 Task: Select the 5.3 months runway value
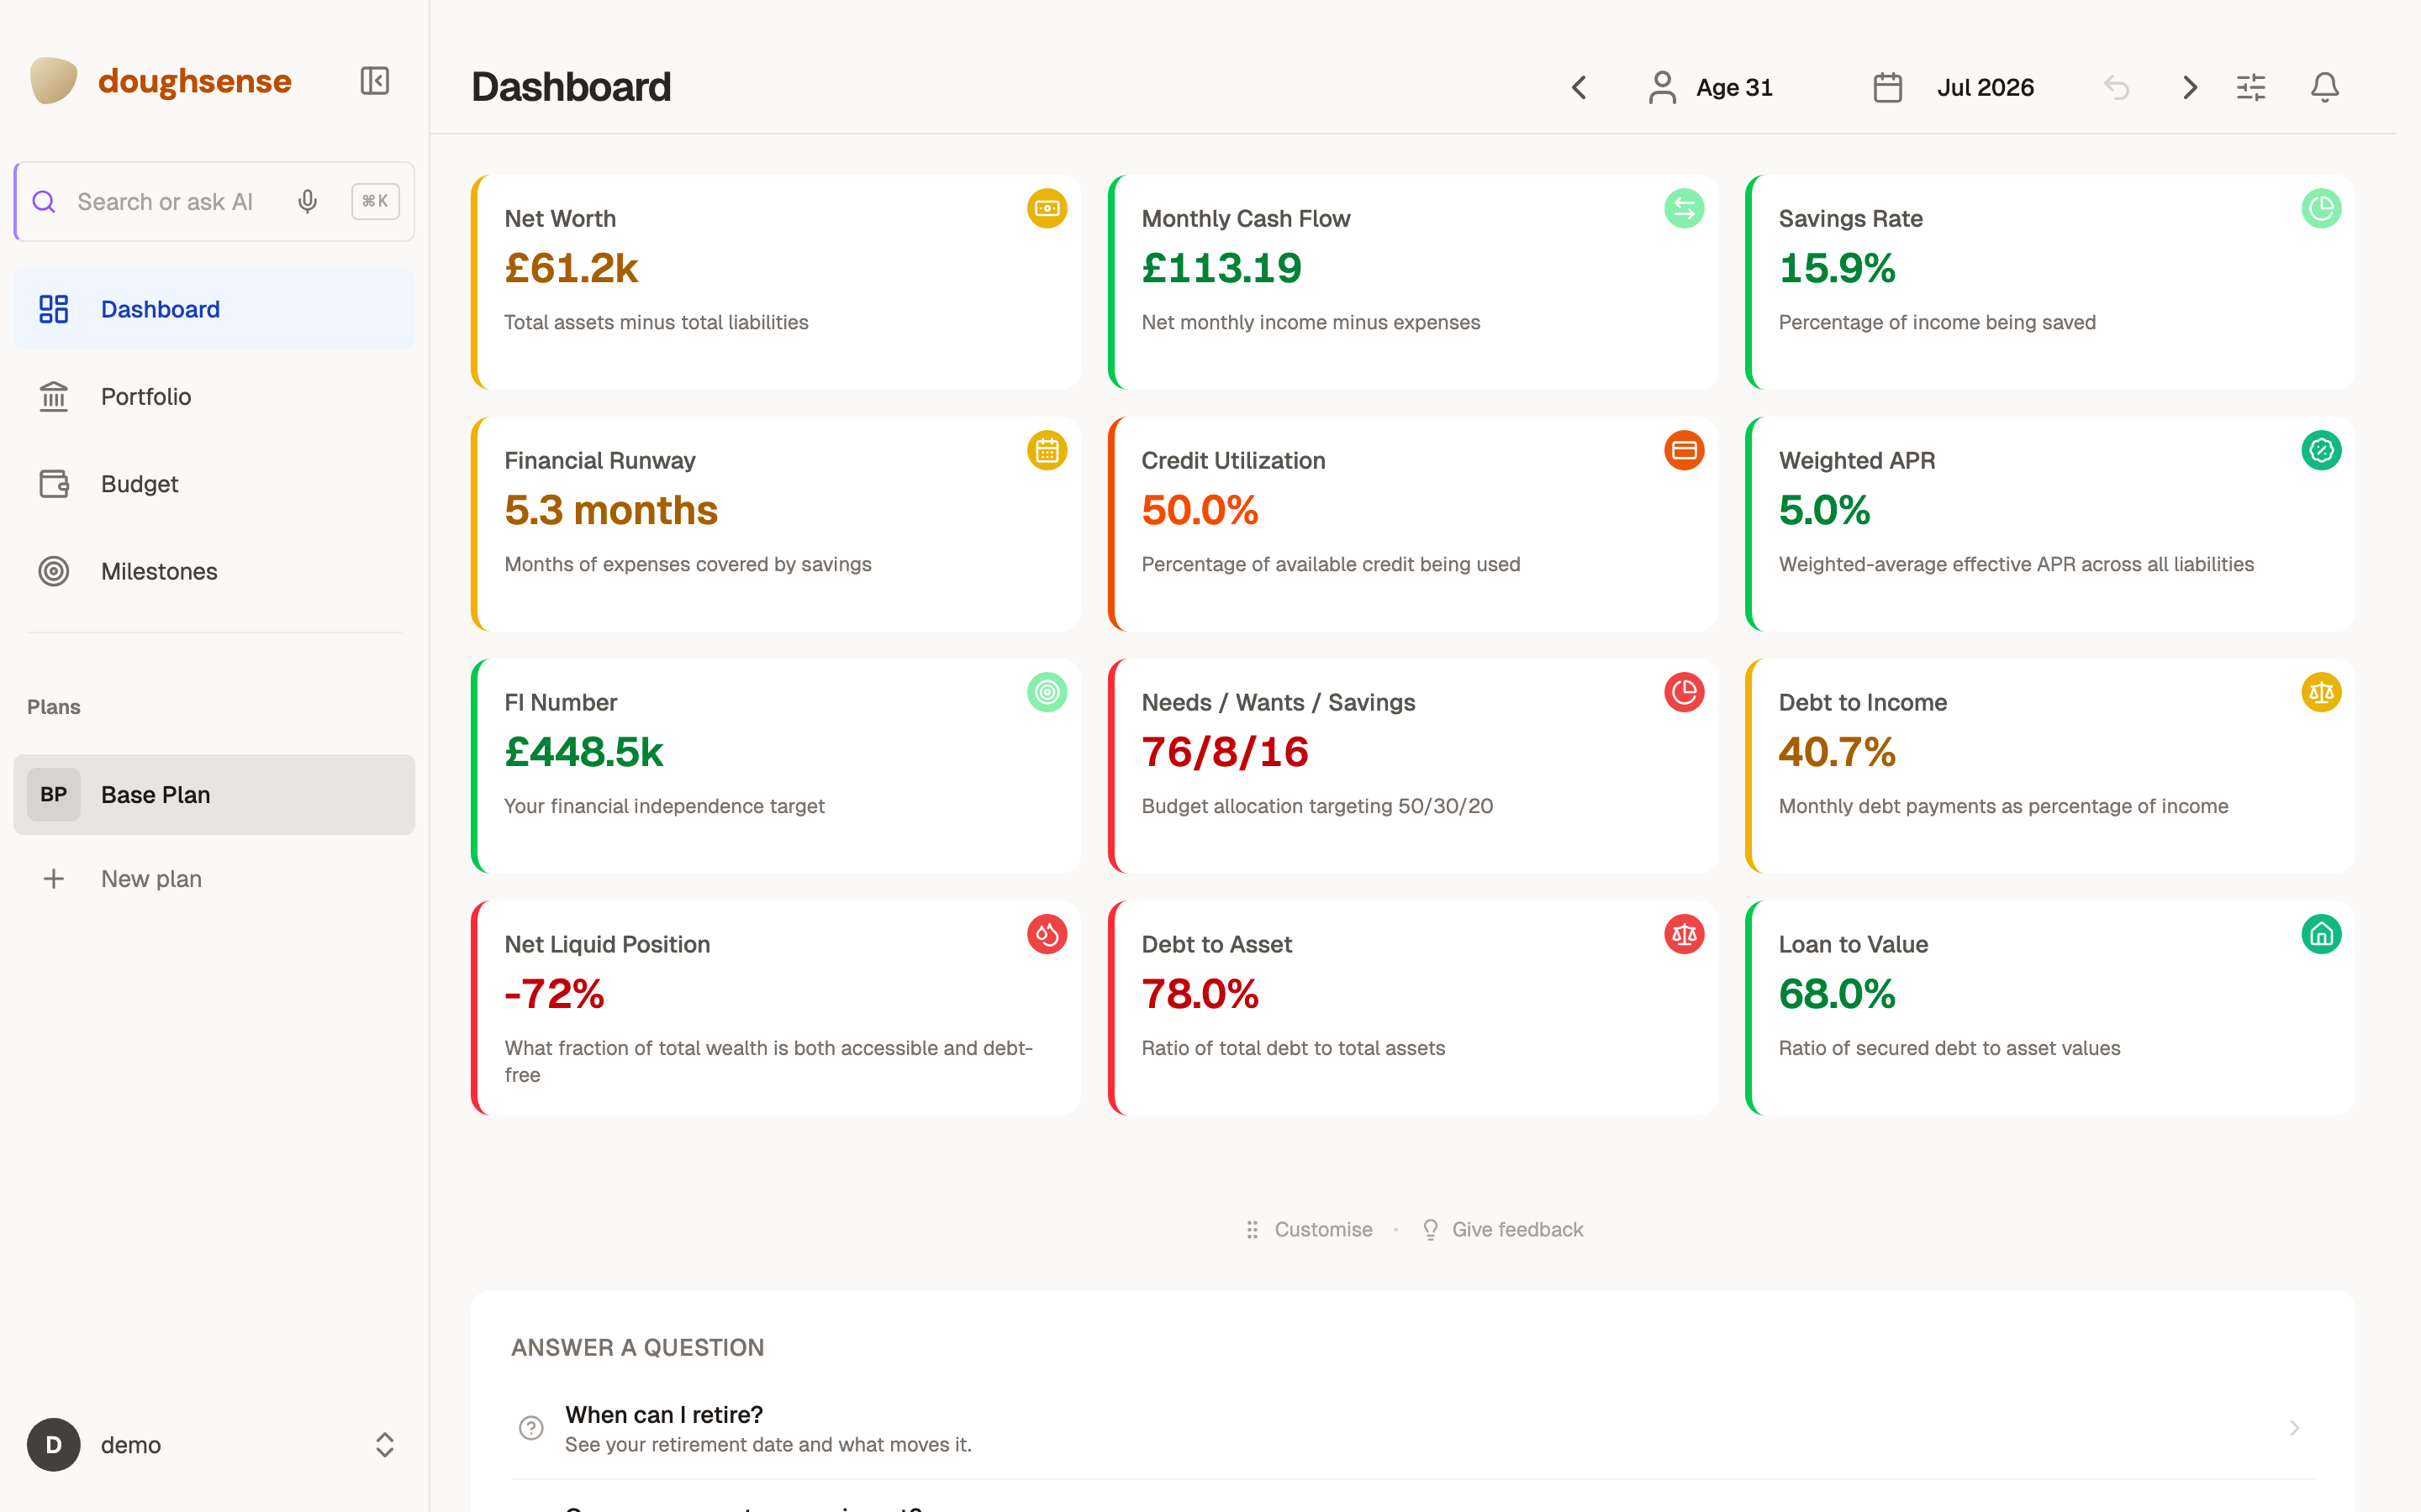point(611,510)
